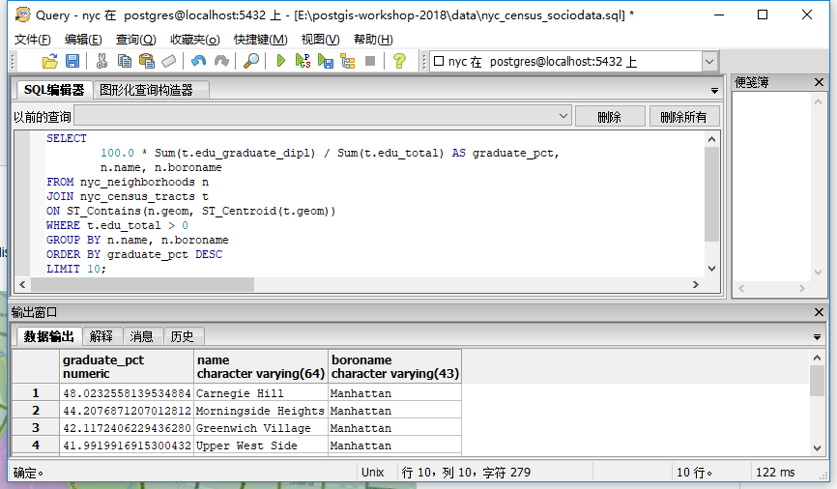Select the 消息 output tab
Image resolution: width=837 pixels, height=489 pixels.
coord(141,336)
